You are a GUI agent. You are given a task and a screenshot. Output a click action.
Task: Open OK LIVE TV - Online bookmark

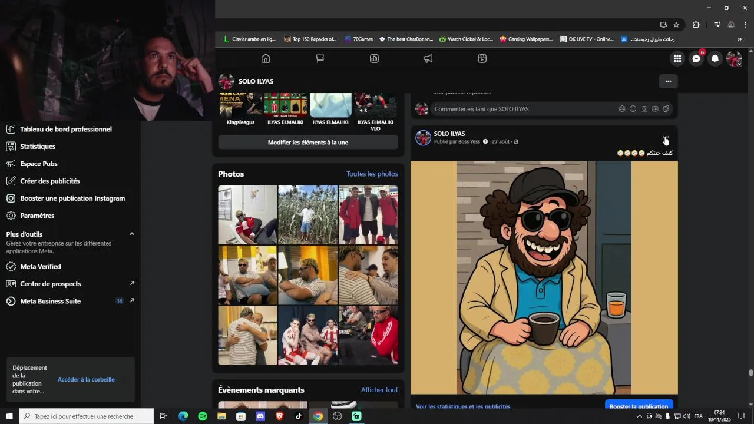(x=587, y=39)
